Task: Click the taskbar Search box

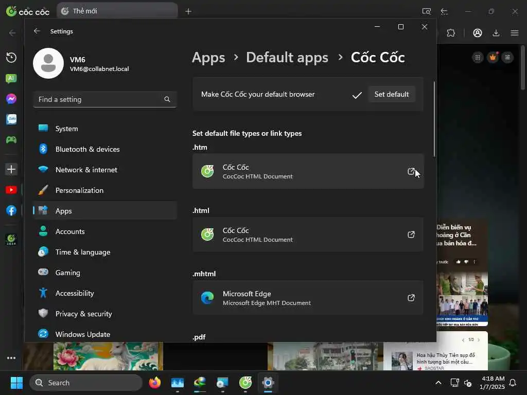Action: (x=86, y=383)
